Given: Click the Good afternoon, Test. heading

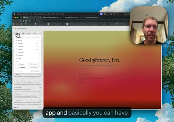Looking at the screenshot, I should click(x=100, y=60).
